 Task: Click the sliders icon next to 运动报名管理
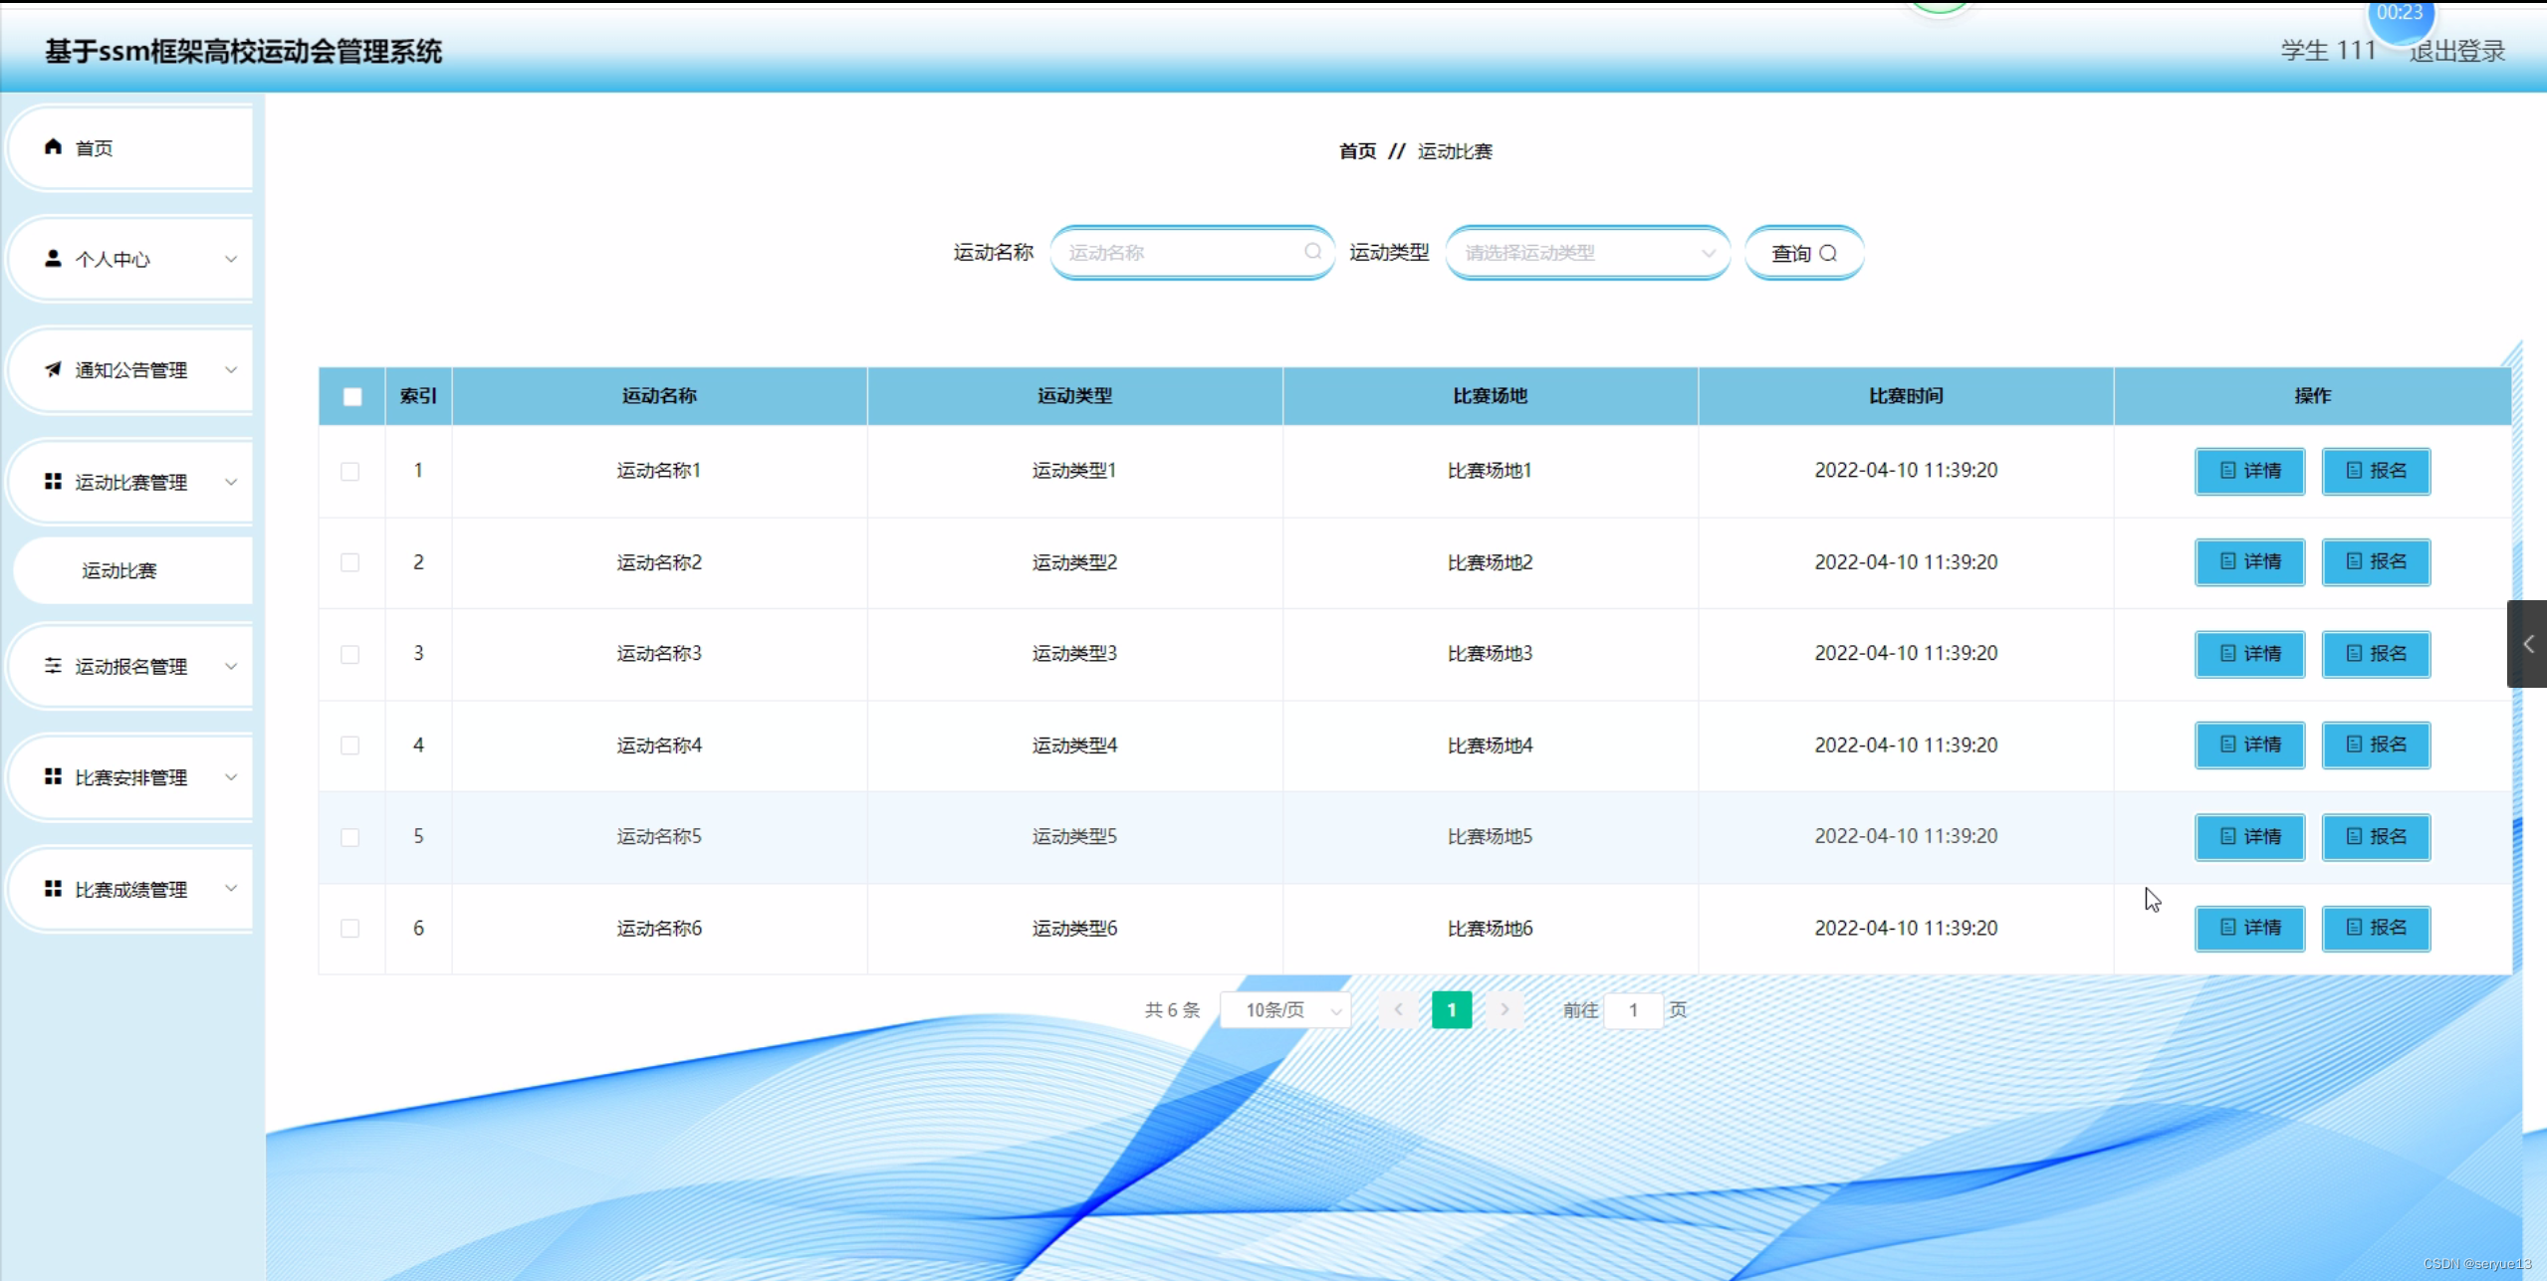click(x=55, y=666)
